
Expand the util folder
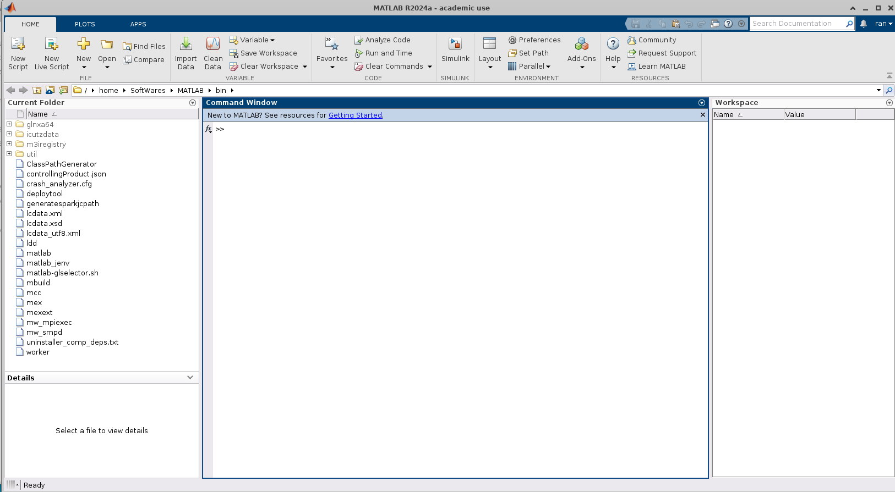(x=9, y=154)
